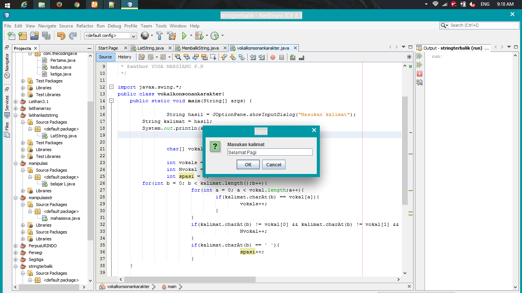This screenshot has height=293, width=522.
Task: Open Chrome from the taskbar
Action: (x=76, y=5)
